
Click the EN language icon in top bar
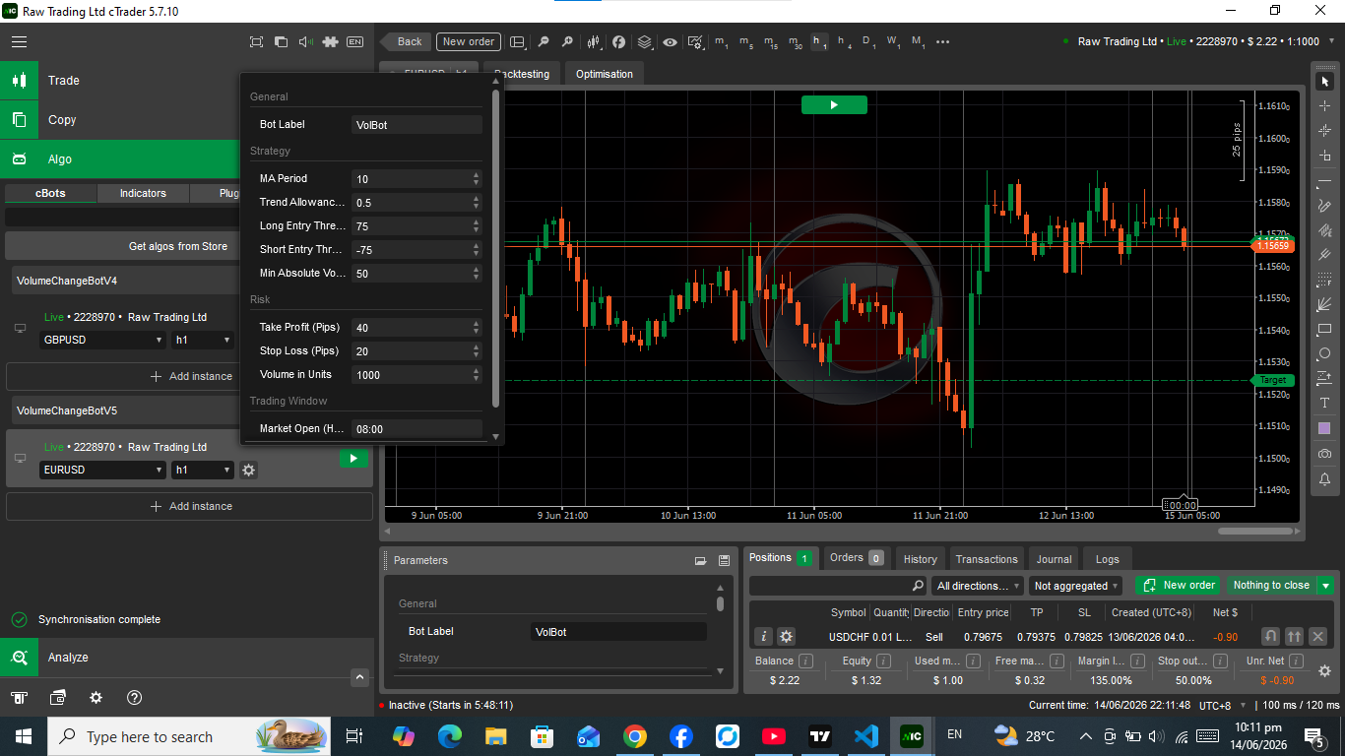point(355,41)
